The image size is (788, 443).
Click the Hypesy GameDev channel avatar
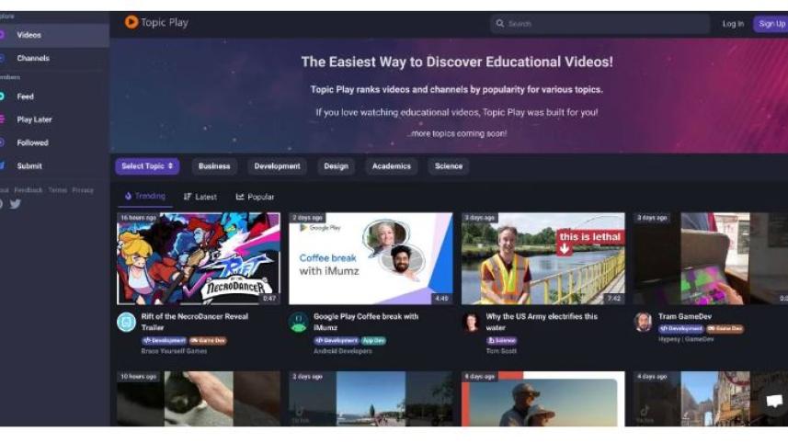point(643,322)
